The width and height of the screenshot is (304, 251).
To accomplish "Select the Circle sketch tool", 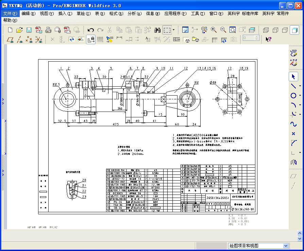I will point(293,96).
